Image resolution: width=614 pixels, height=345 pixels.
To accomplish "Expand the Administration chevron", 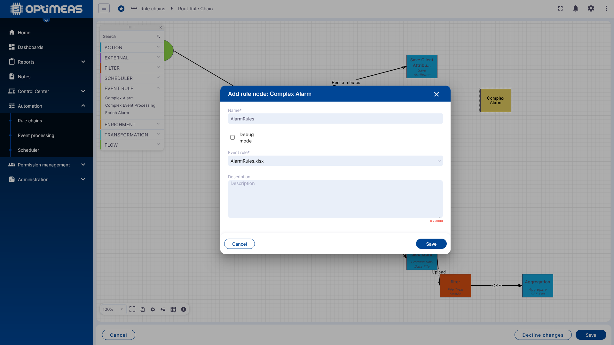I will [x=83, y=179].
